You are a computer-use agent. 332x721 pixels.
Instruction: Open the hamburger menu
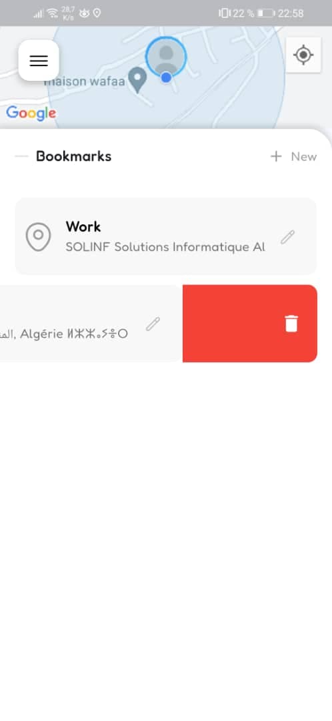[x=39, y=60]
